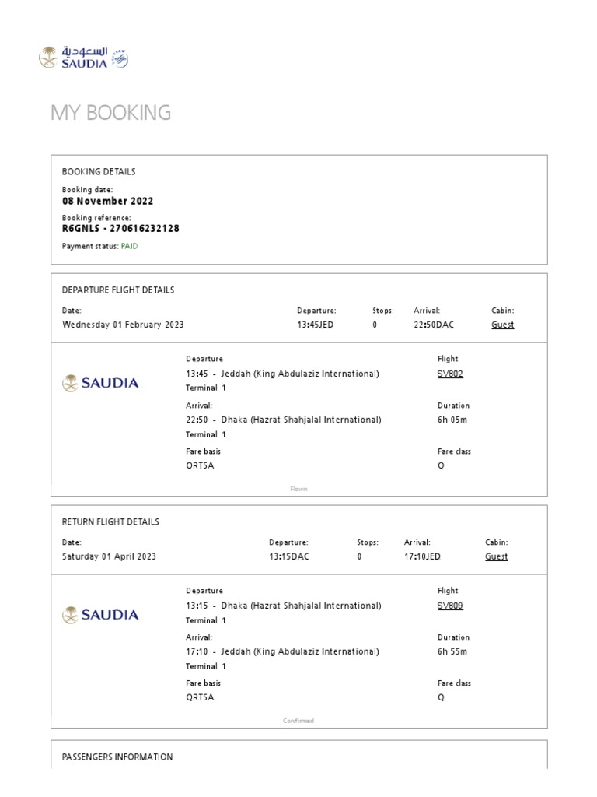Click the MY BOOKING page heading
Screen dimensions: 597x797
click(110, 113)
